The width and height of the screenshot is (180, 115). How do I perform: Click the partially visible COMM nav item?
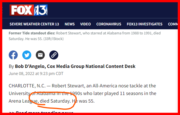173,24
